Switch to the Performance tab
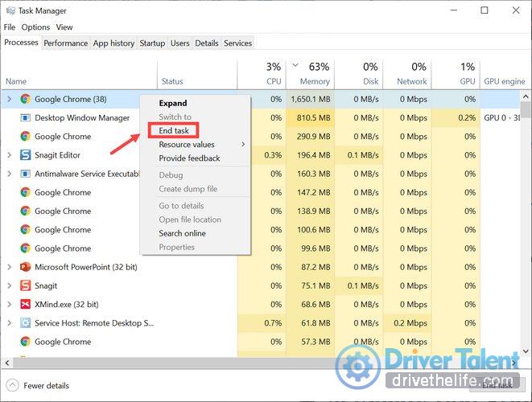 pos(66,43)
